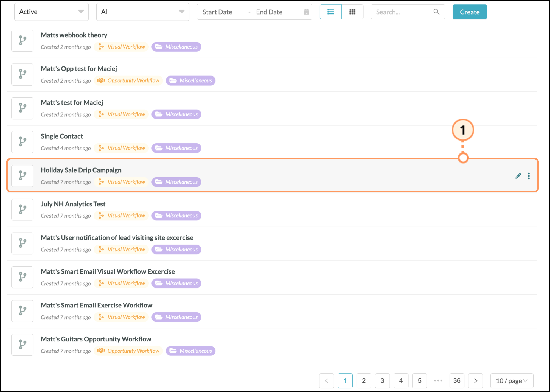Image resolution: width=550 pixels, height=392 pixels.
Task: Click Opportunity Workflow tag on Matt's Opp test
Action: [x=128, y=81]
